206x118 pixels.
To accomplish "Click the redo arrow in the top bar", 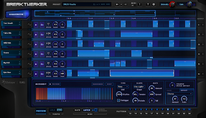I will (x=125, y=4).
